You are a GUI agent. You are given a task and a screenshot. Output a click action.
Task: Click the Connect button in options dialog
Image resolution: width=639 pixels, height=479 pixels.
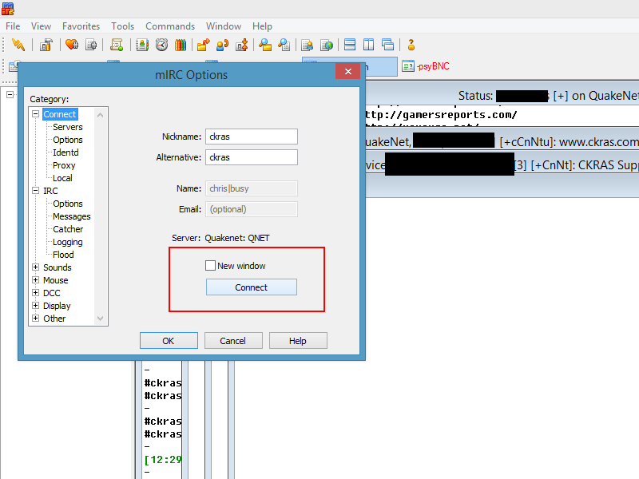click(x=252, y=287)
